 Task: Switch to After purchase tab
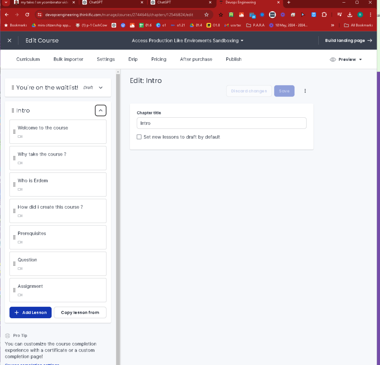(x=196, y=59)
